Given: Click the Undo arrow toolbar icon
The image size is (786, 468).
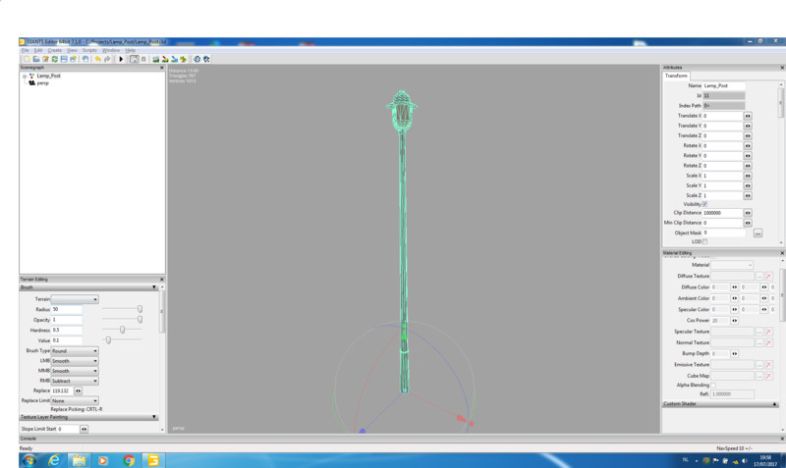Looking at the screenshot, I should click(97, 59).
